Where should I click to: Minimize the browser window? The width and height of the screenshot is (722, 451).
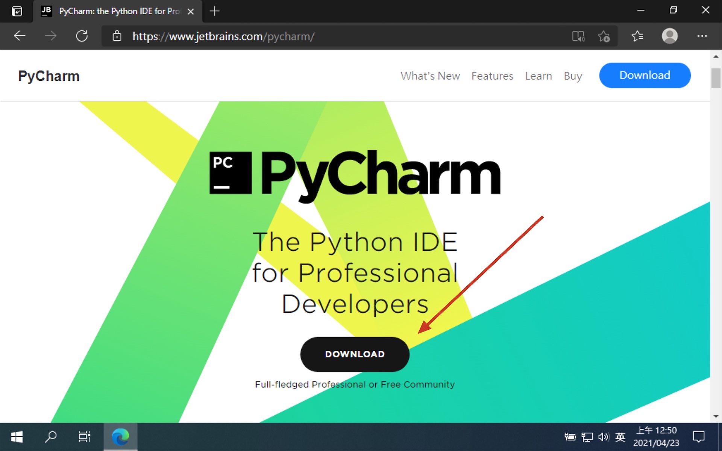641,11
